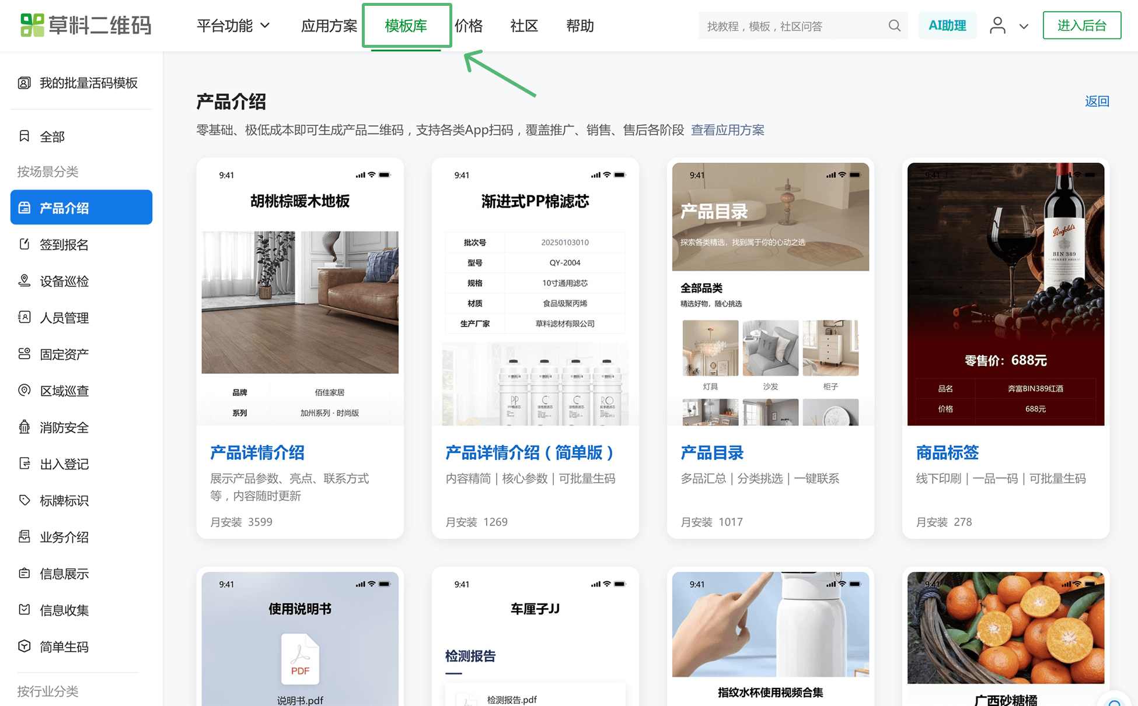Click the 标牌标识 tag icon
The height and width of the screenshot is (706, 1138).
24,500
